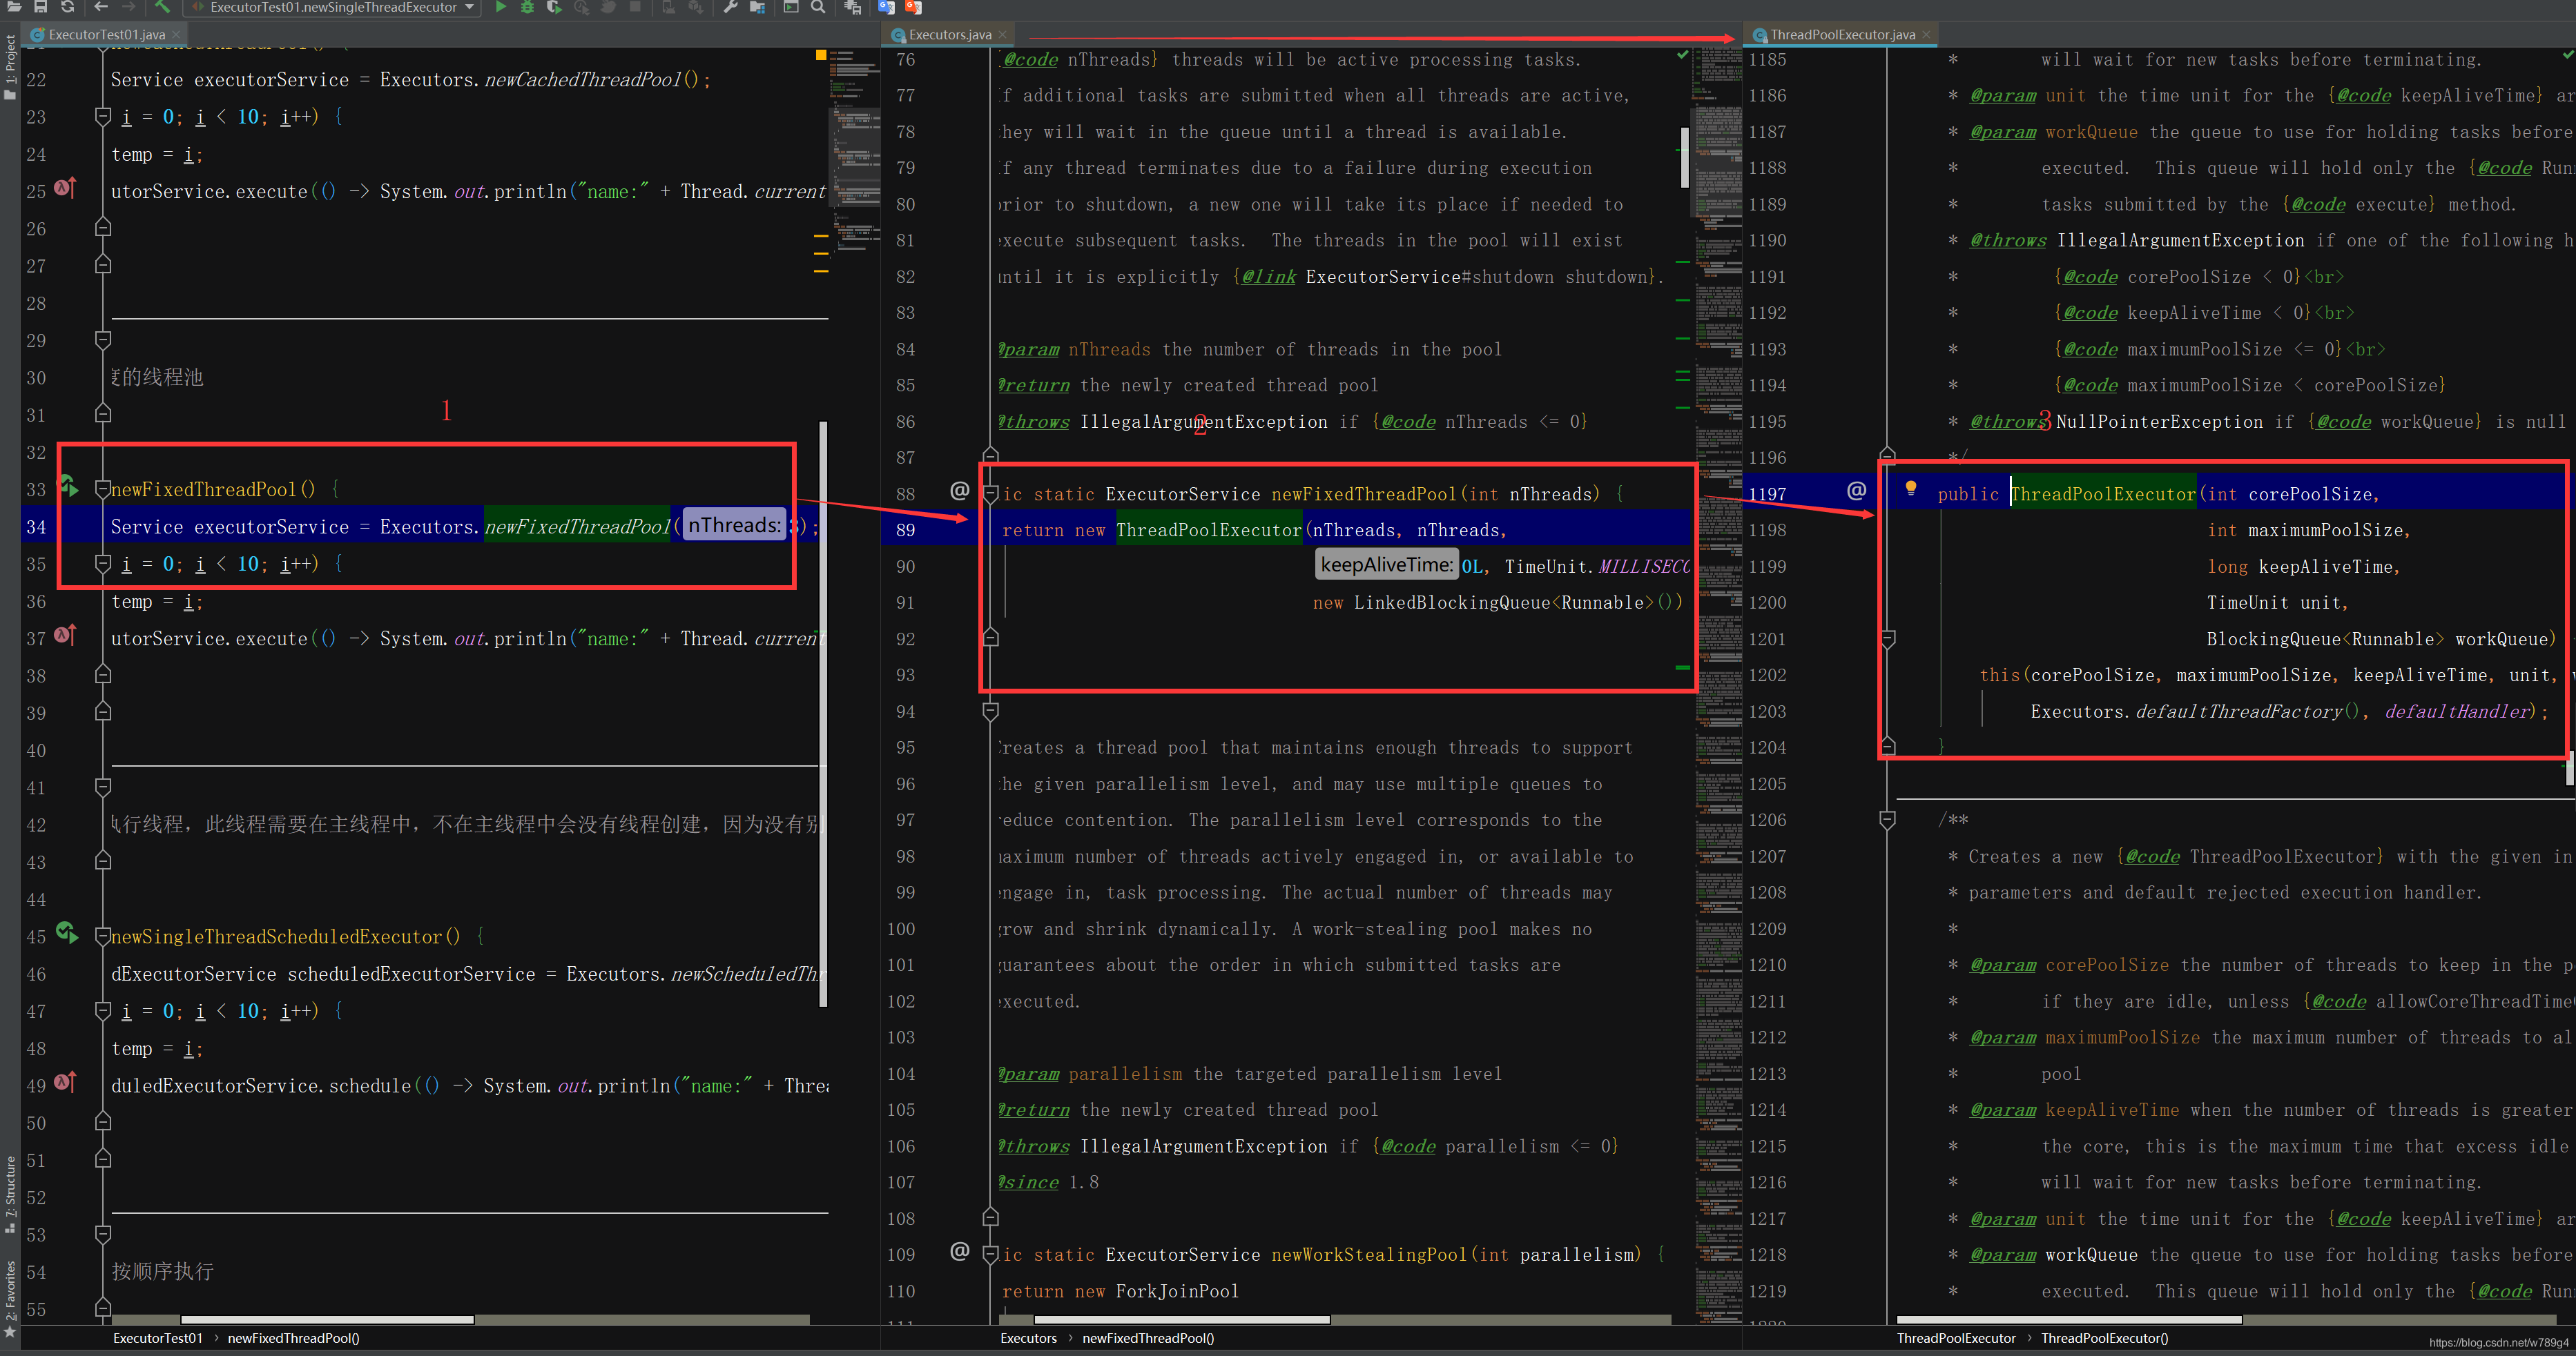This screenshot has width=2576, height=1356.
Task: Click the nThreads: parameter hint at line 34
Action: [x=735, y=526]
